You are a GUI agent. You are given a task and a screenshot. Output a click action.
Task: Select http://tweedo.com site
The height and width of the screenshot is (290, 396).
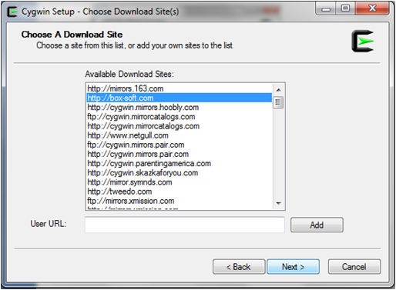(180, 192)
